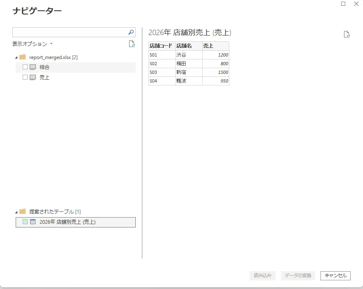363x289 pixels.
Task: Click the 難波 cell
Action: pos(189,81)
